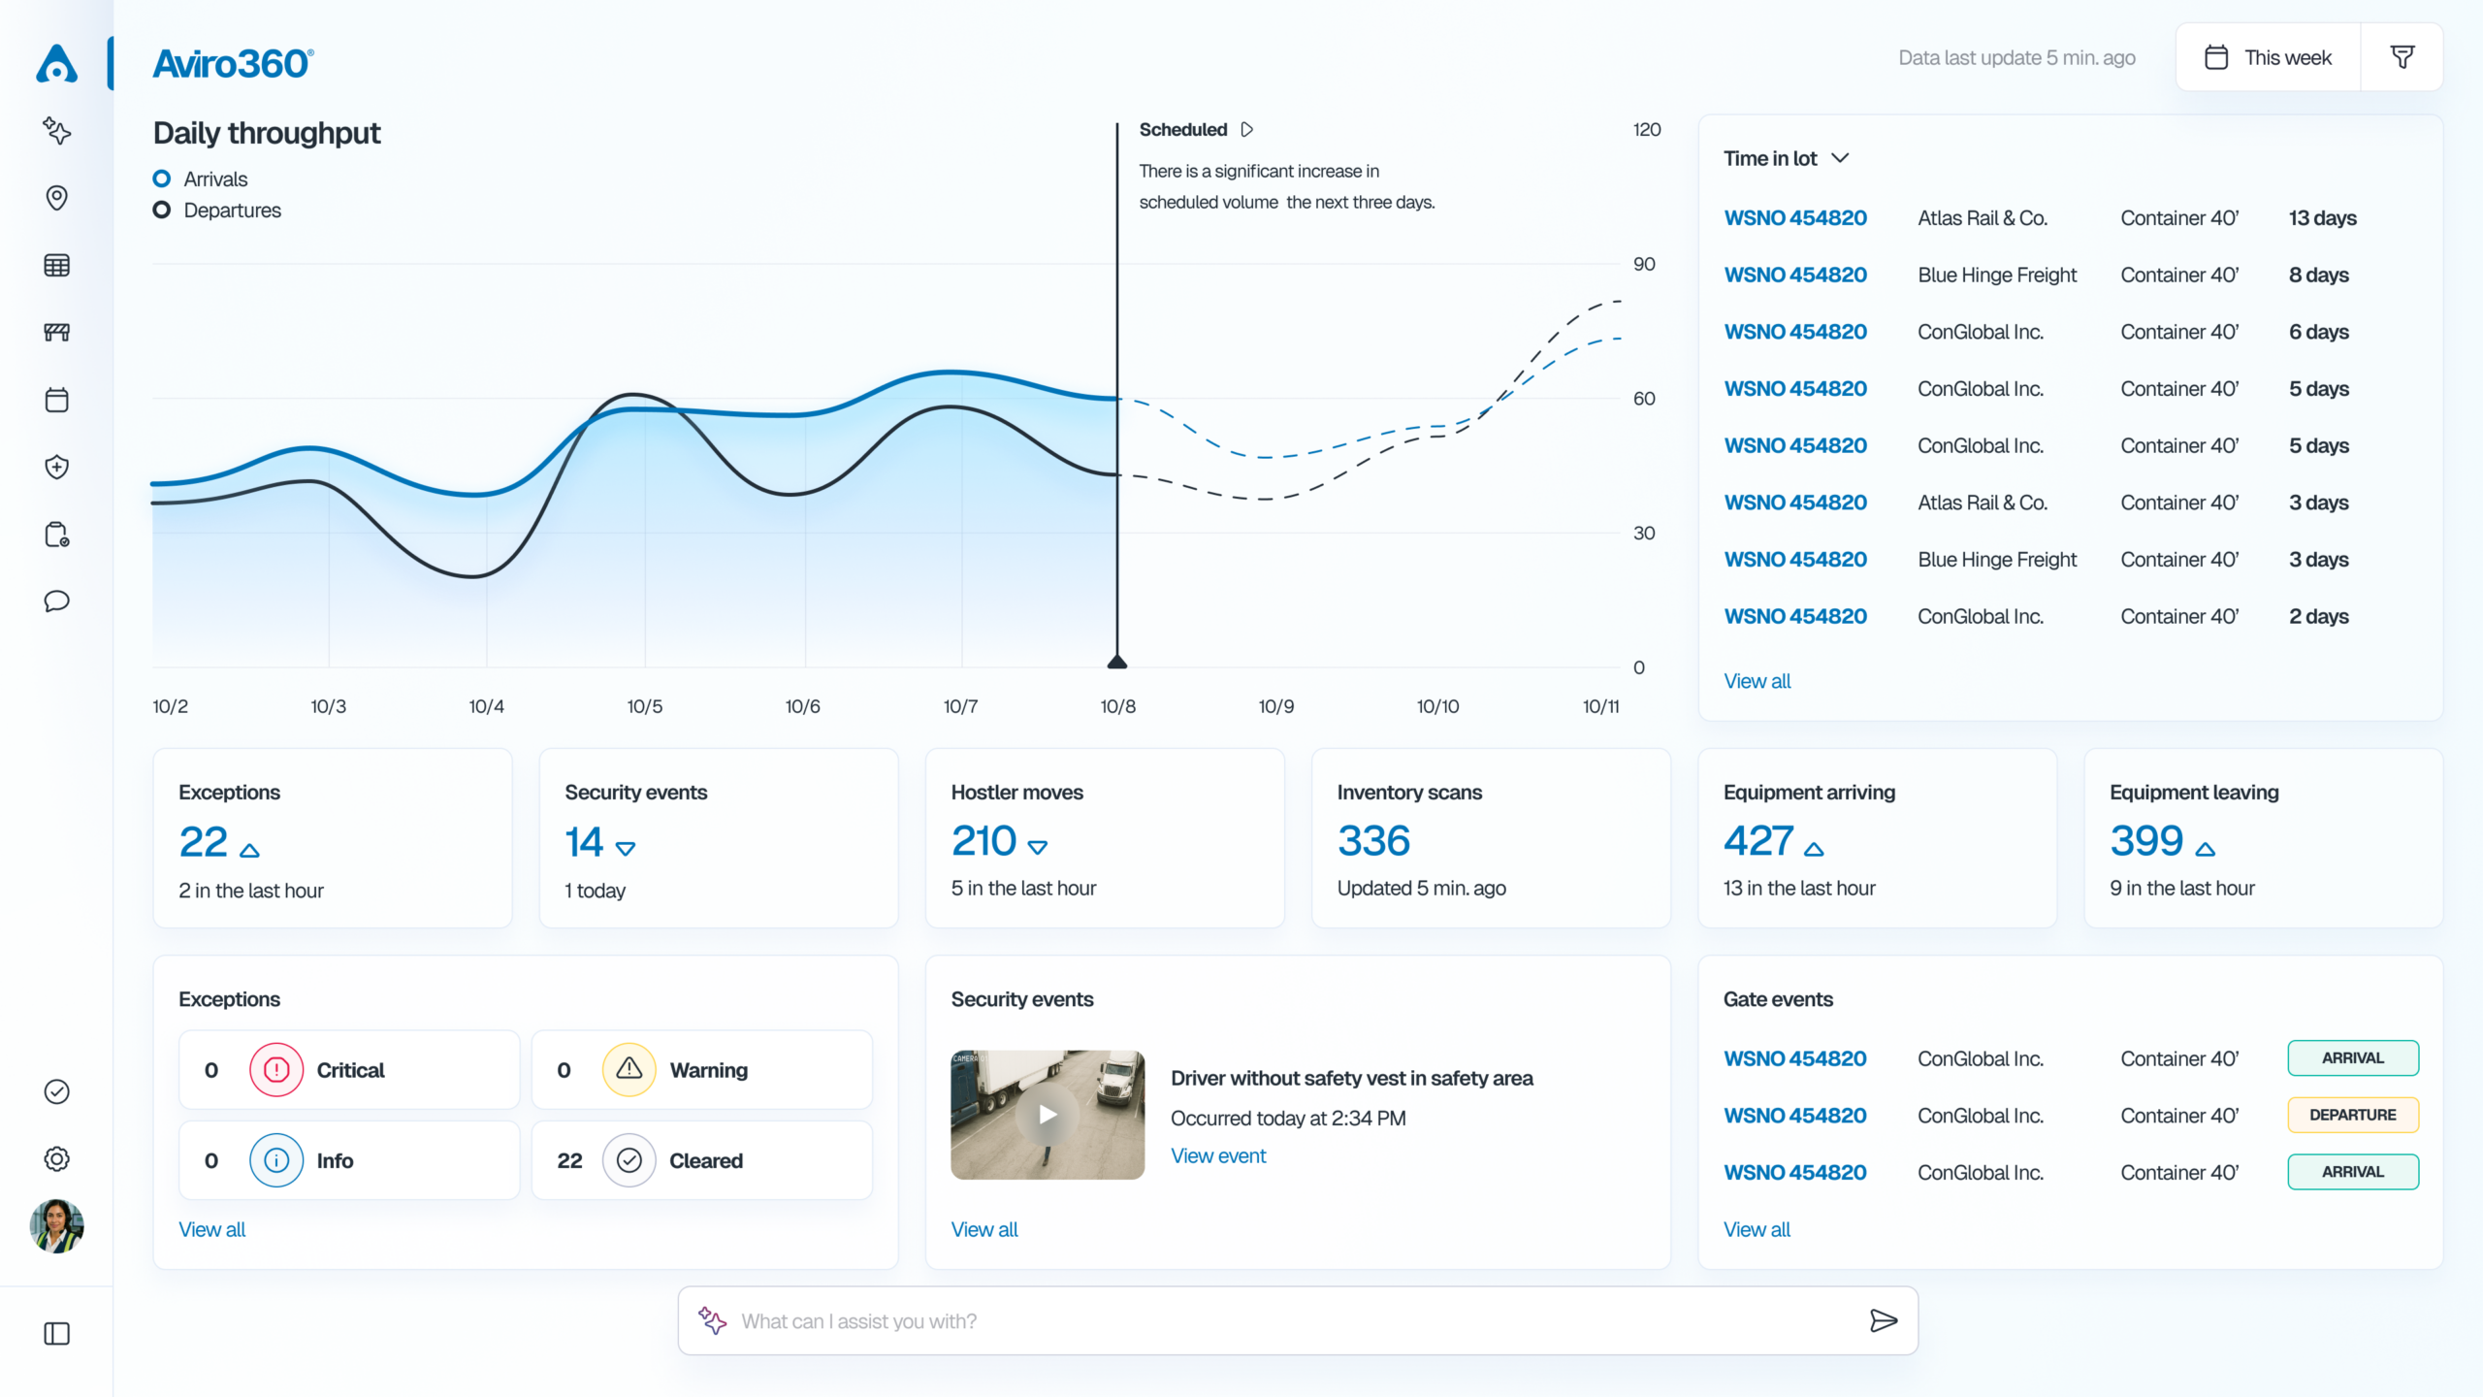Image resolution: width=2483 pixels, height=1397 pixels.
Task: Open the security shield section
Action: point(57,468)
